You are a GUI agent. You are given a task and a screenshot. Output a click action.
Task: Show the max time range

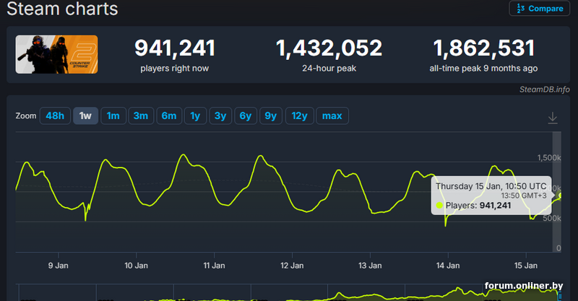click(332, 115)
